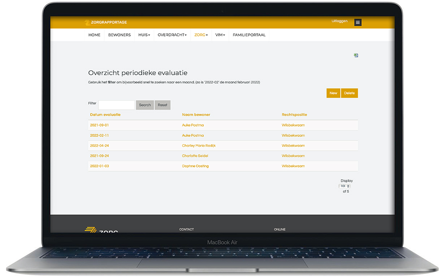Click the Search button

coord(145,105)
